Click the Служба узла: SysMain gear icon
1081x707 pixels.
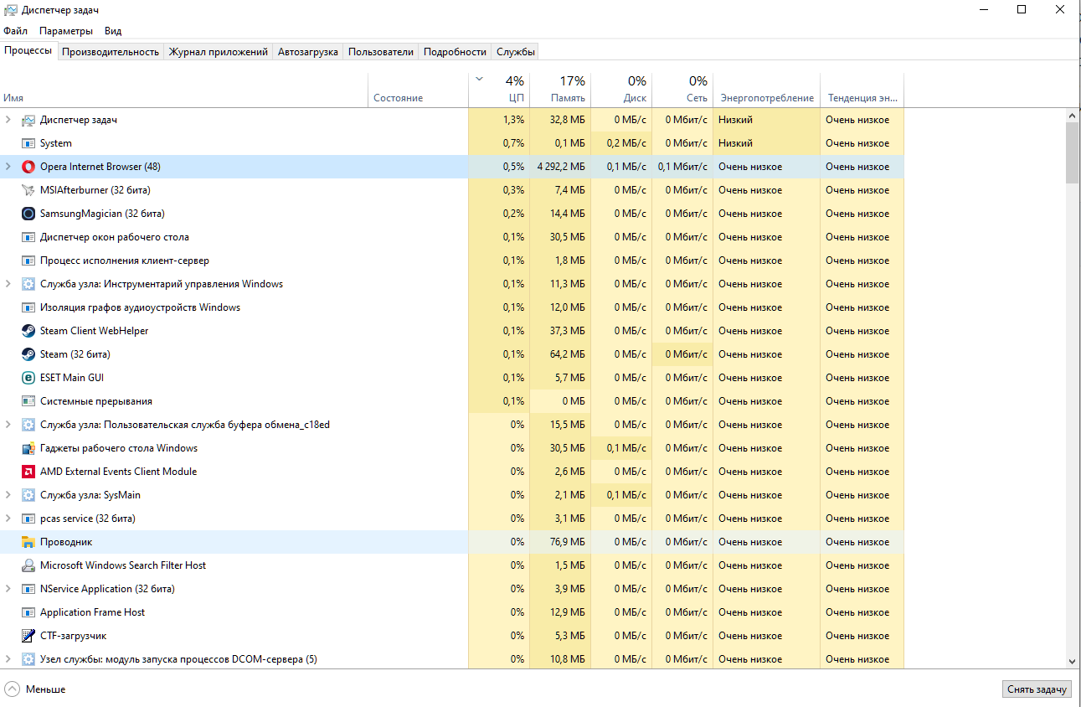(x=28, y=495)
